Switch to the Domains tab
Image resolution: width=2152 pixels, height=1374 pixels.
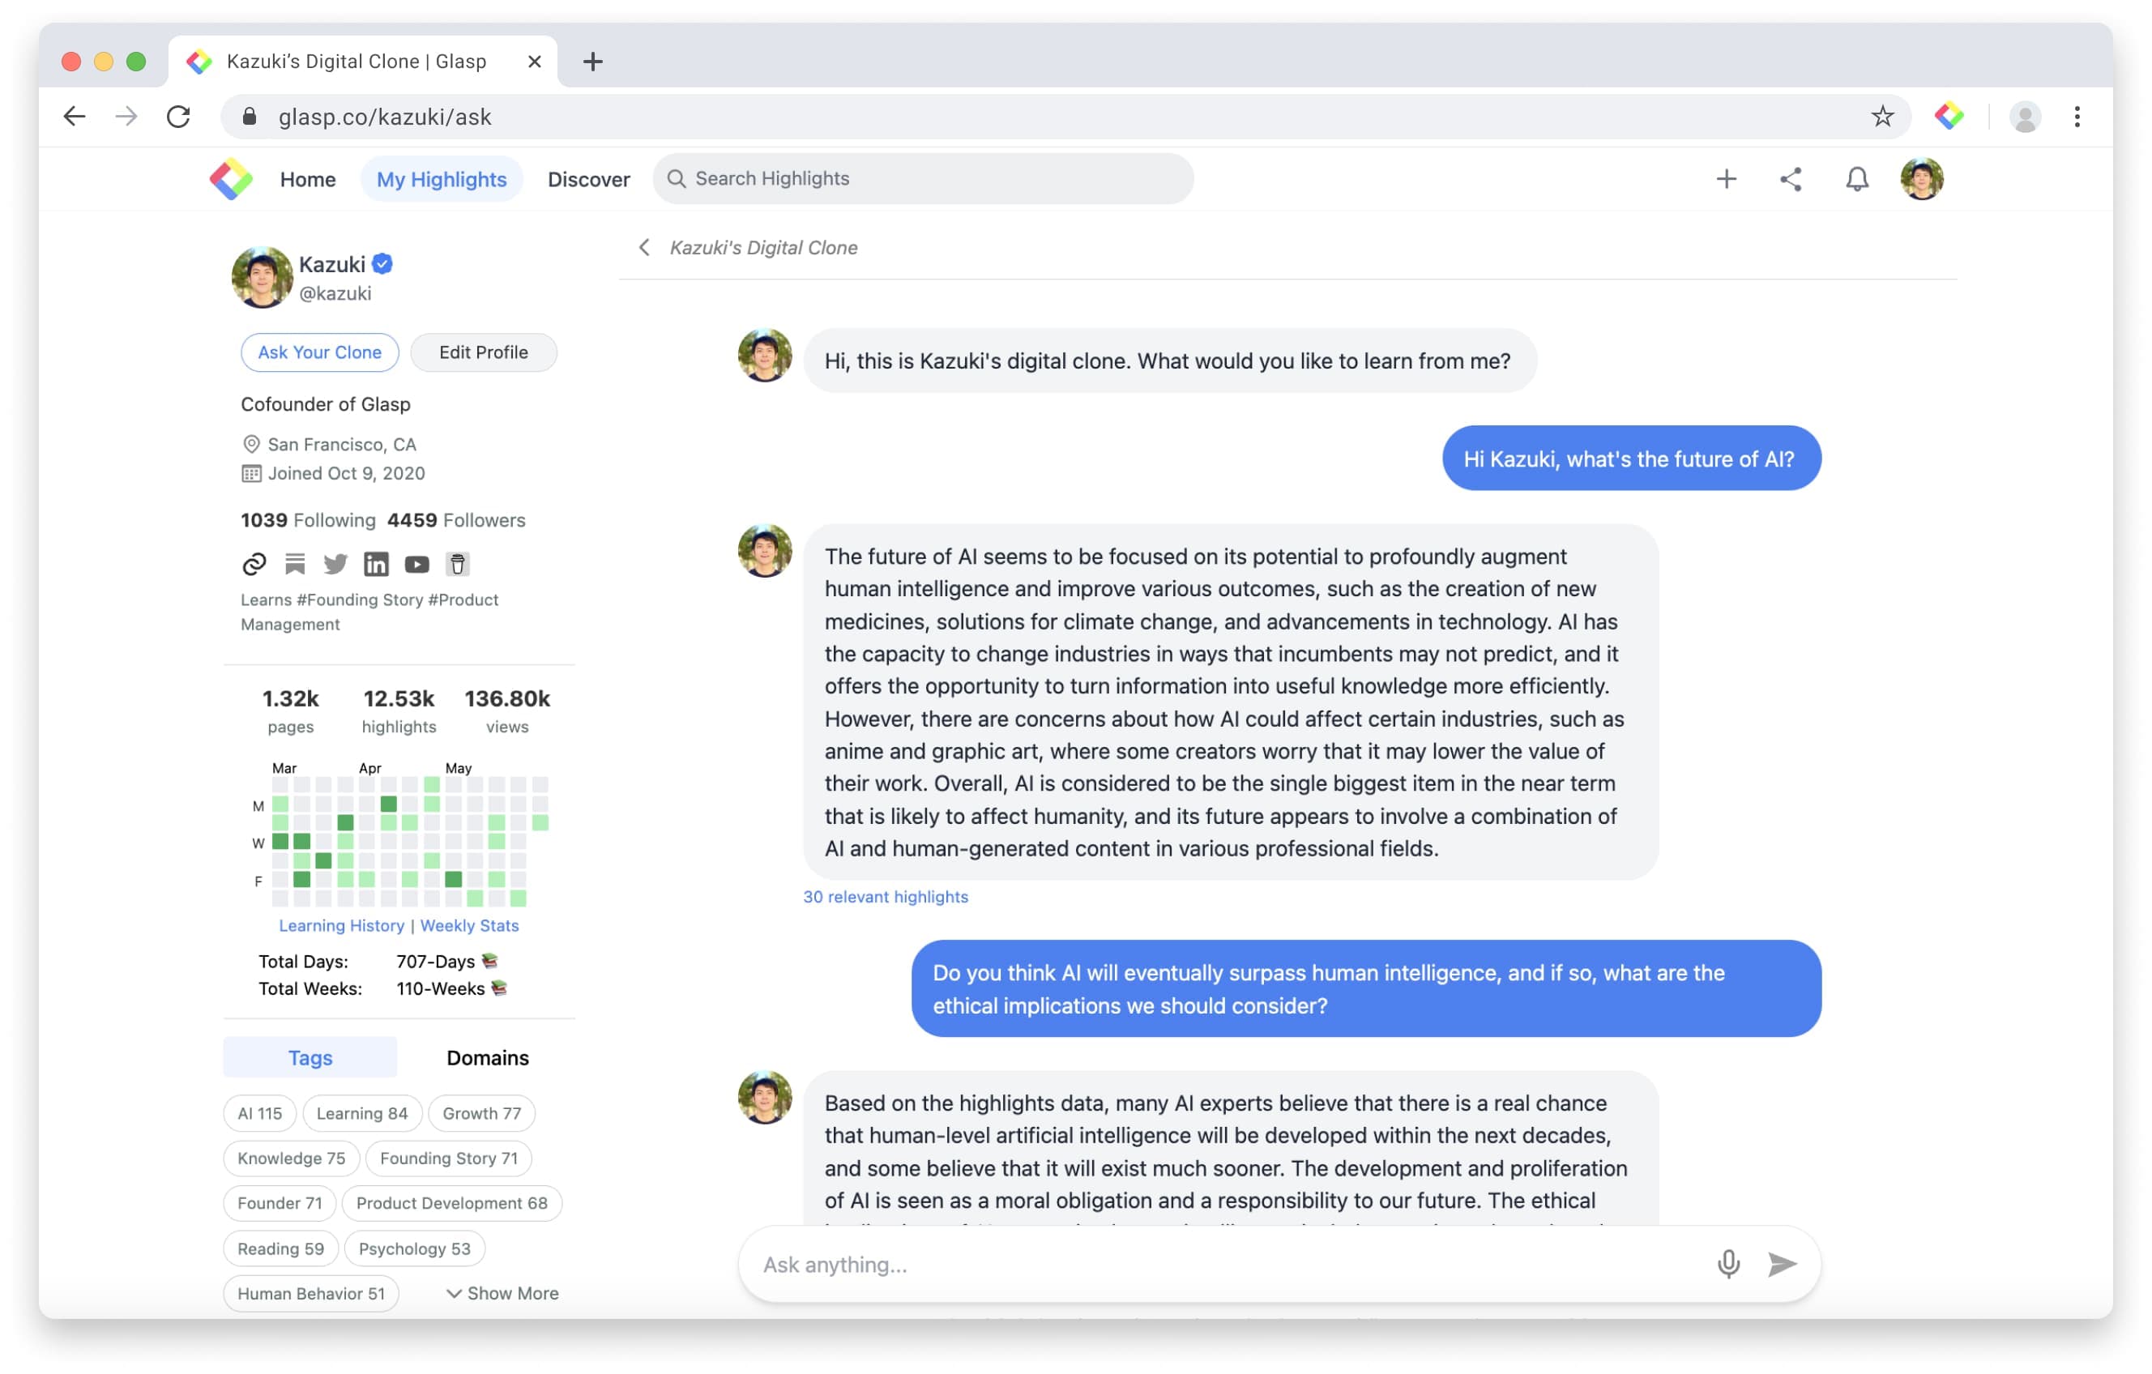tap(487, 1058)
